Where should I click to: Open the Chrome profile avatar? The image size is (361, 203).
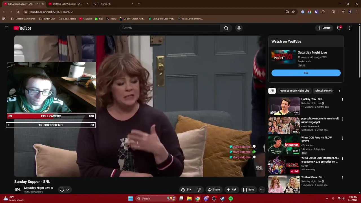(x=350, y=12)
